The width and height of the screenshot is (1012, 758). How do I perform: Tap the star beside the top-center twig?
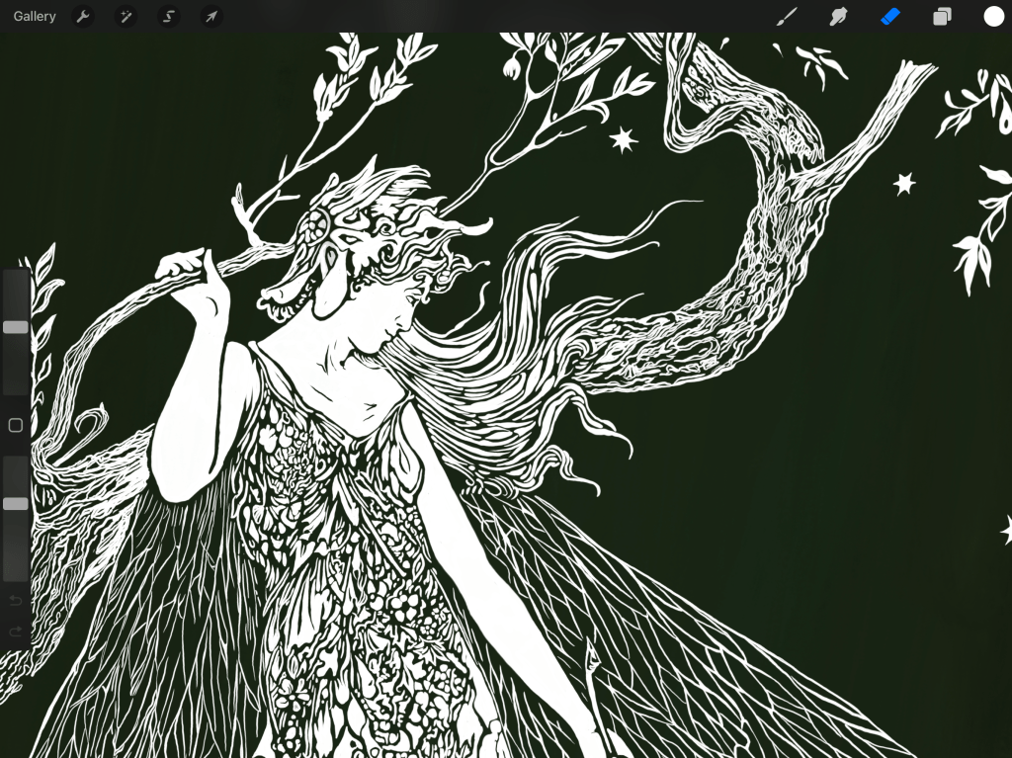point(623,140)
